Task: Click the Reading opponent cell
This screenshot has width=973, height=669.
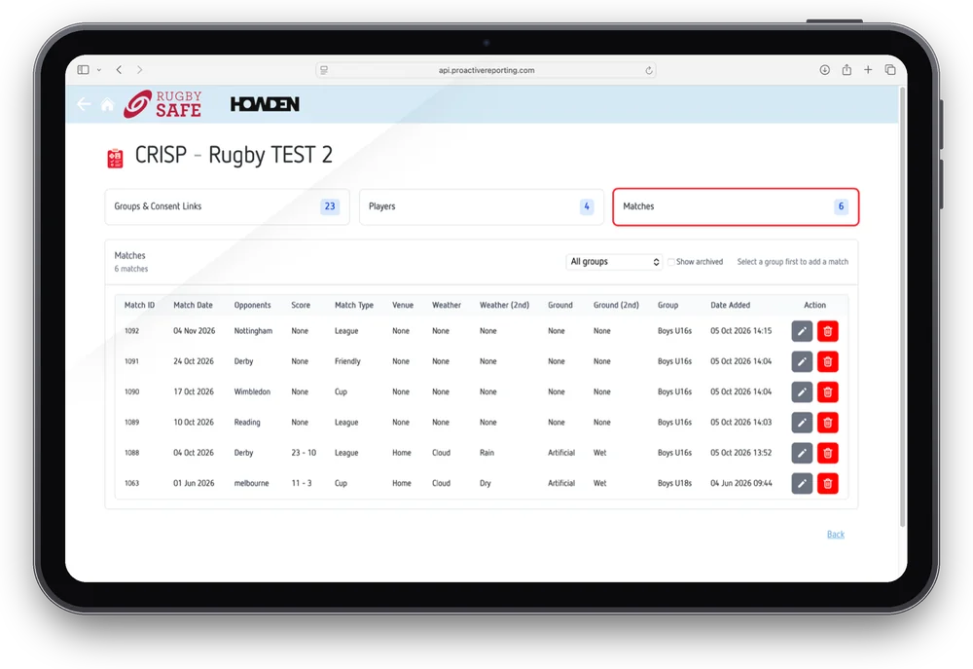Action: (x=247, y=423)
